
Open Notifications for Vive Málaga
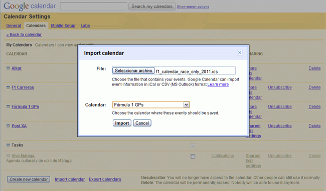[223, 156]
